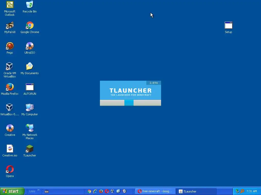Select the Google Chrome desktop shortcut
Viewport: 261px width, 195px height.
[x=30, y=27]
